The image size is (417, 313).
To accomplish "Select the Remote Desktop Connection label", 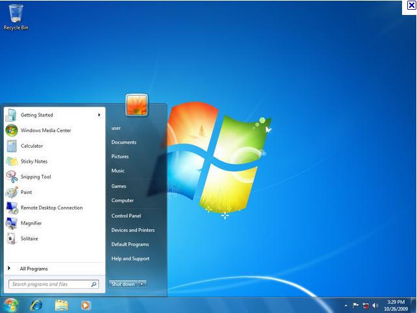I will [51, 208].
